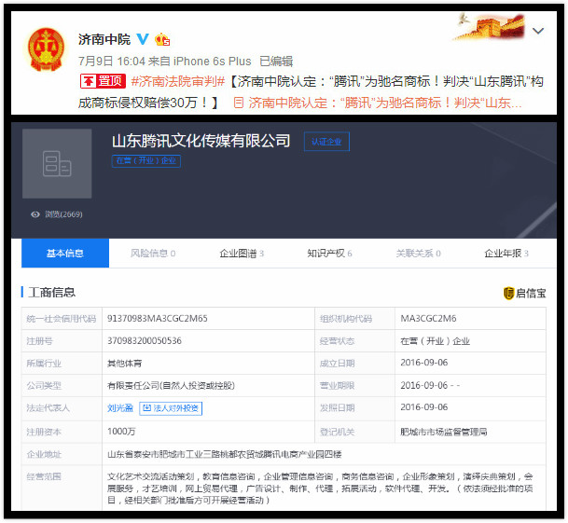This screenshot has height=523, width=568.
Task: Click the post timestamp 7月9日 16:04
Action: coord(112,62)
